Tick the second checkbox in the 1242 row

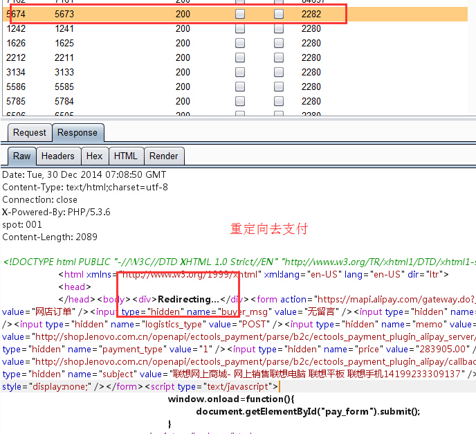(279, 28)
